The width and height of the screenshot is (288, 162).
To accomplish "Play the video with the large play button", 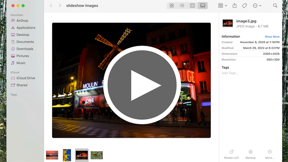I will [142, 85].
